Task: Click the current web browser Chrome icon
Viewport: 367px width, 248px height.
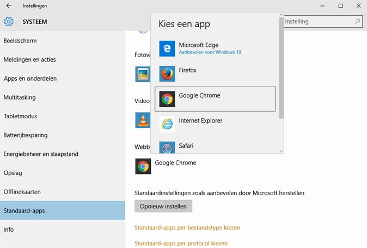Action: (143, 166)
